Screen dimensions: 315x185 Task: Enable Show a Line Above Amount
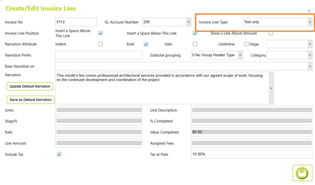click(x=270, y=33)
